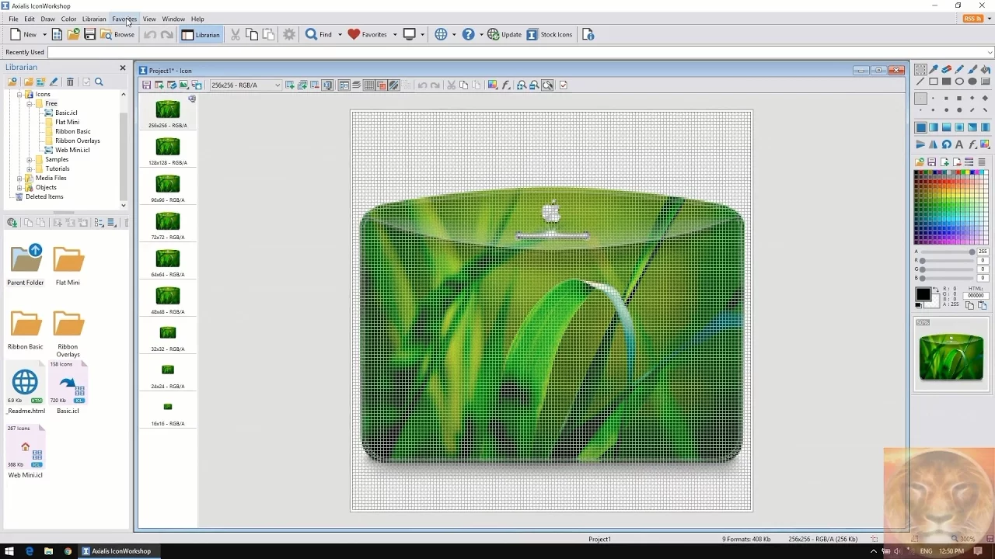Click the Browse button
Viewport: 995px width, 559px height.
point(117,34)
